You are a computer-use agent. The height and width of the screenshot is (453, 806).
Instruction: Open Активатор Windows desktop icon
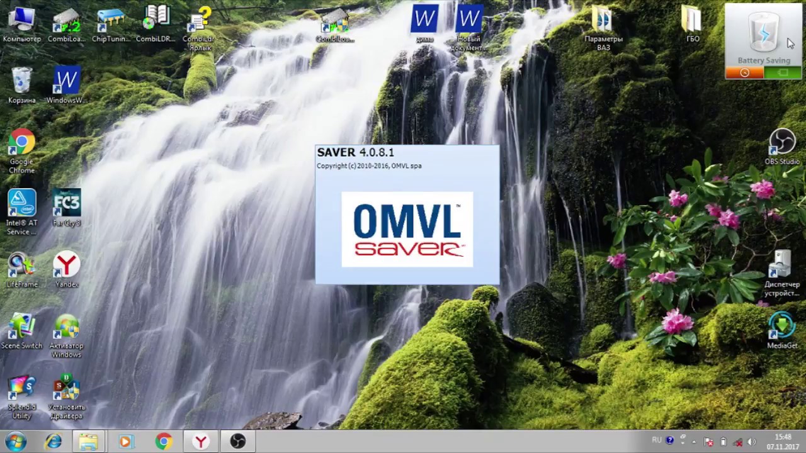(x=67, y=336)
